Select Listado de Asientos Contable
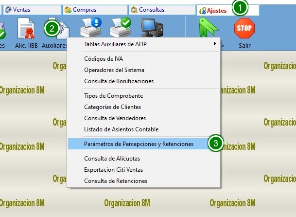 (144, 129)
